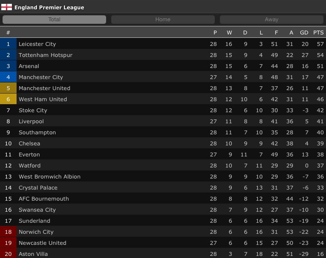Click the position # column header
The width and height of the screenshot is (326, 258).
point(8,33)
